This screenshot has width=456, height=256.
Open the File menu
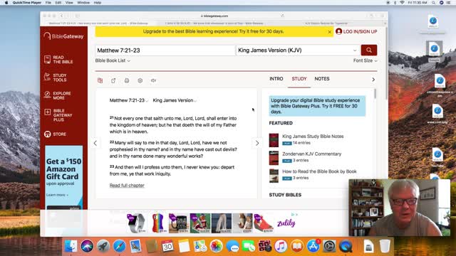click(48, 3)
